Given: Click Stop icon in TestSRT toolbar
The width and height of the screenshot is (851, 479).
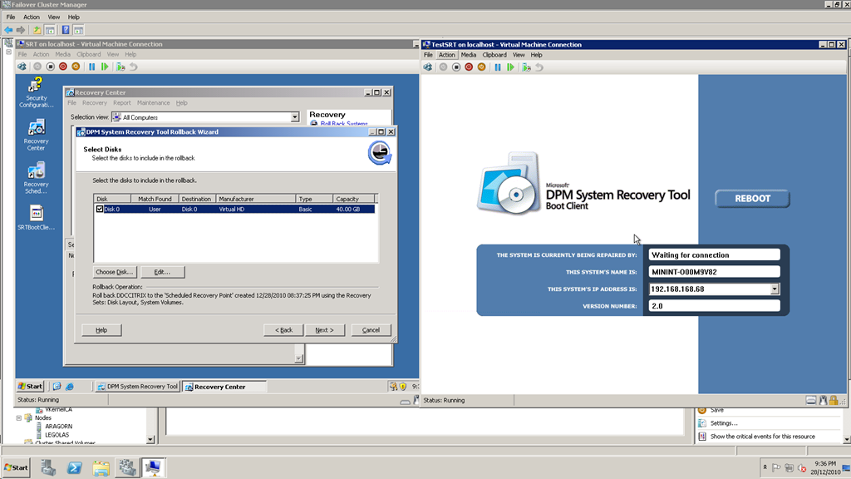Looking at the screenshot, I should point(456,67).
